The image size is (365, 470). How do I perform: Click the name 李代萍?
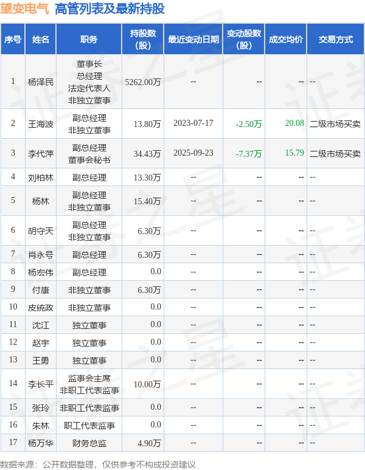coord(41,154)
